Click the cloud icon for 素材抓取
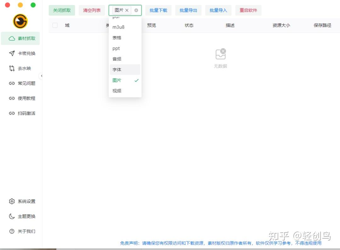Viewport: 340px width, 250px height. tap(12, 39)
